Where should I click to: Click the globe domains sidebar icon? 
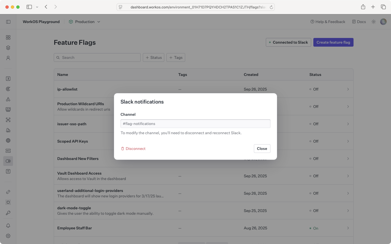pos(8,140)
